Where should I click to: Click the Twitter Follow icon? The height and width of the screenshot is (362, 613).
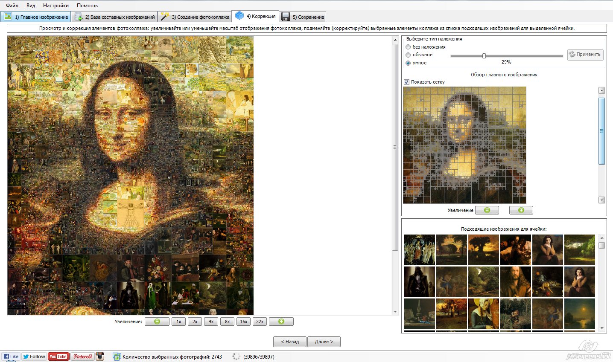coord(34,356)
